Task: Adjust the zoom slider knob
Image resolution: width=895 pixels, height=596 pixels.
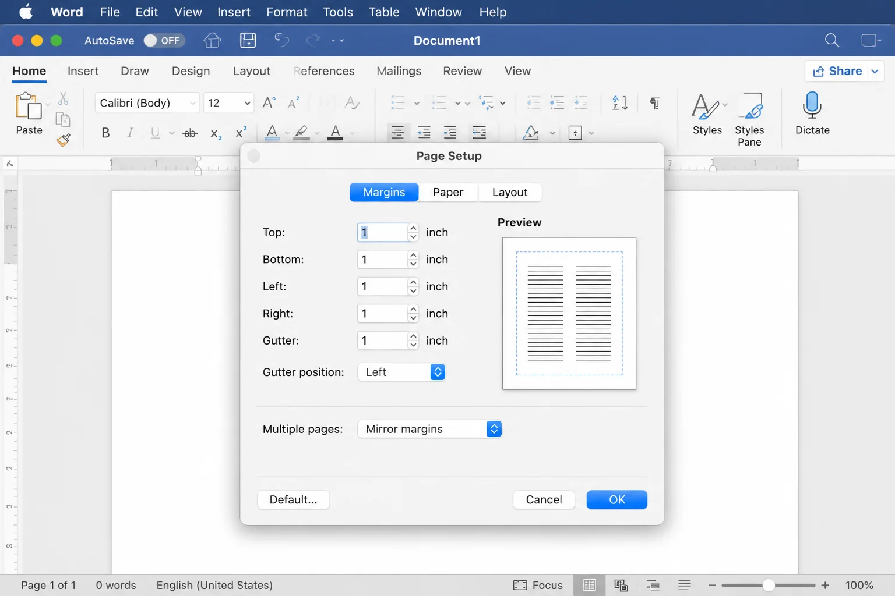Action: pos(769,585)
